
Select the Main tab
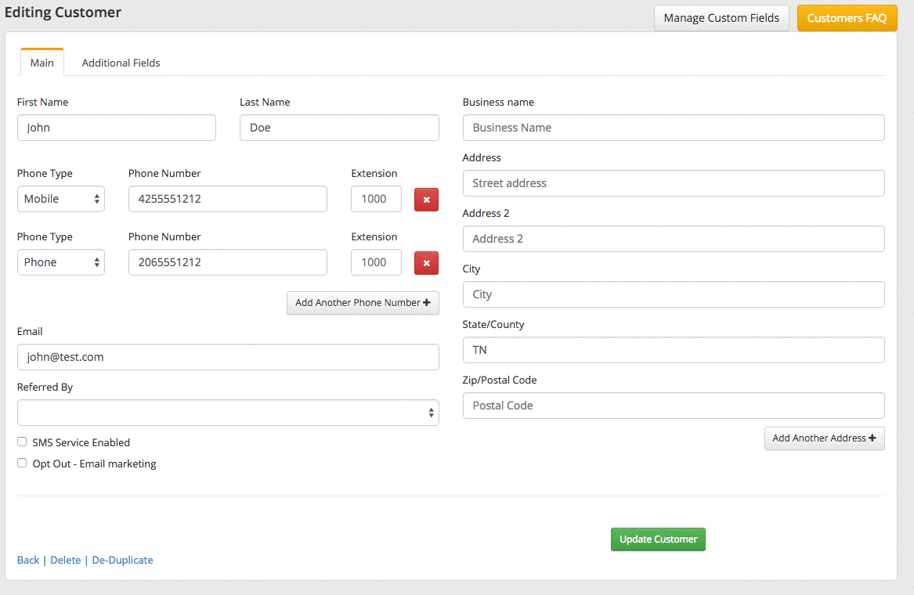click(42, 63)
